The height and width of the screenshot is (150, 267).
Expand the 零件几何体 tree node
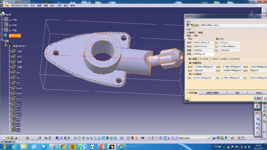pos(2,35)
